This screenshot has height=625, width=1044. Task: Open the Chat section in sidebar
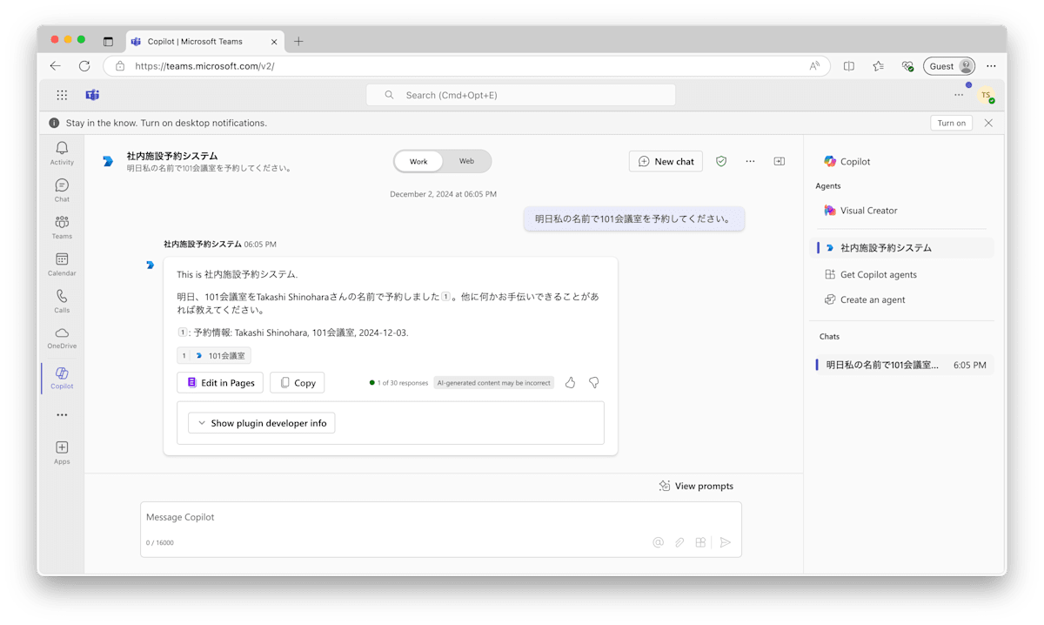[x=62, y=191]
